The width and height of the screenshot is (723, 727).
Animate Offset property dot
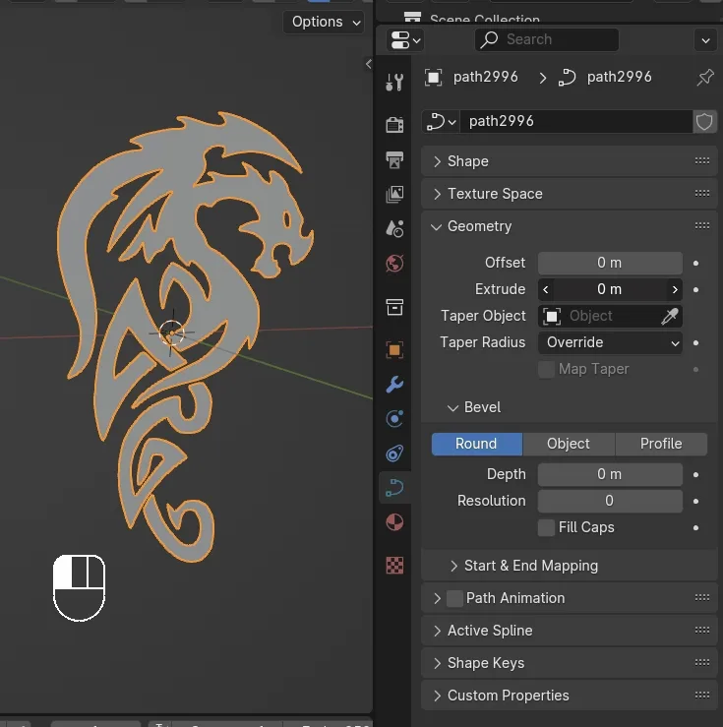(695, 264)
